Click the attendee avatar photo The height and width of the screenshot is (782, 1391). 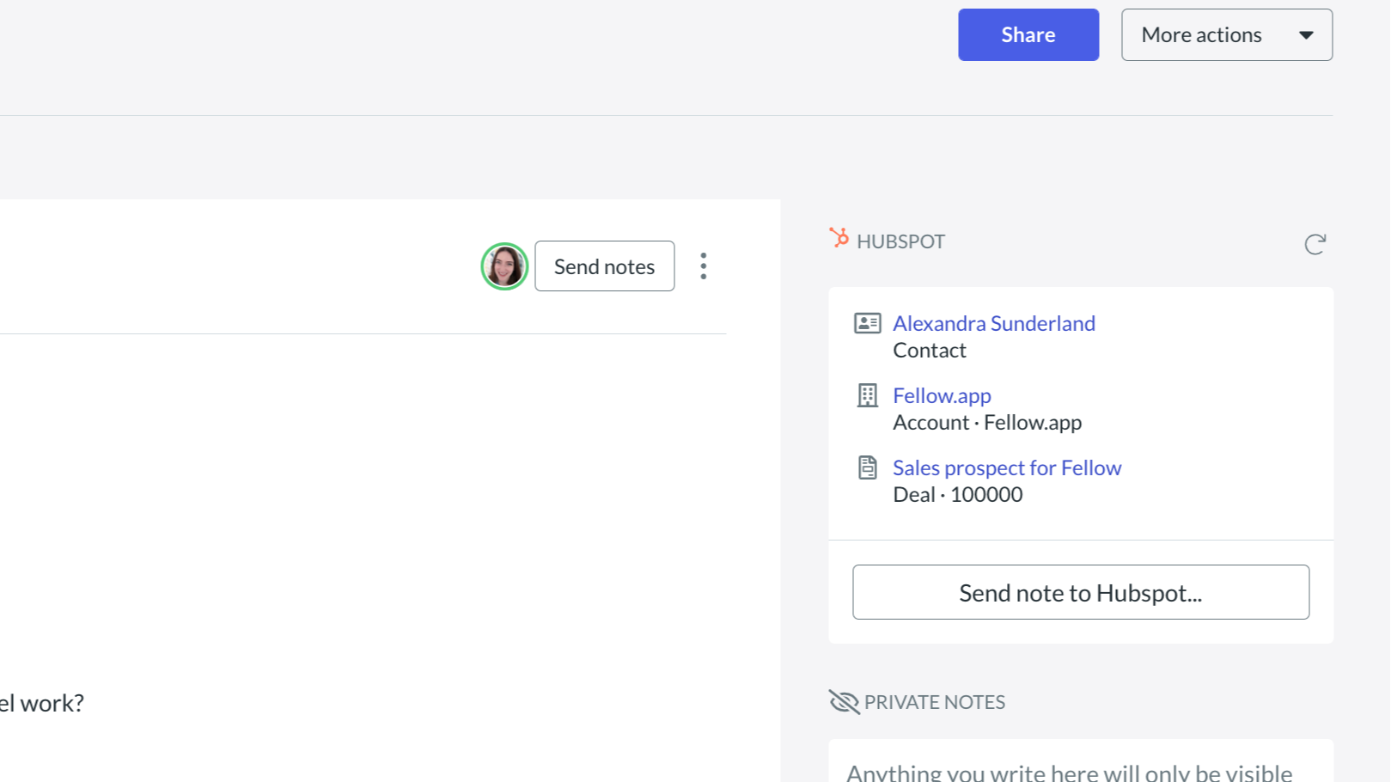point(504,266)
